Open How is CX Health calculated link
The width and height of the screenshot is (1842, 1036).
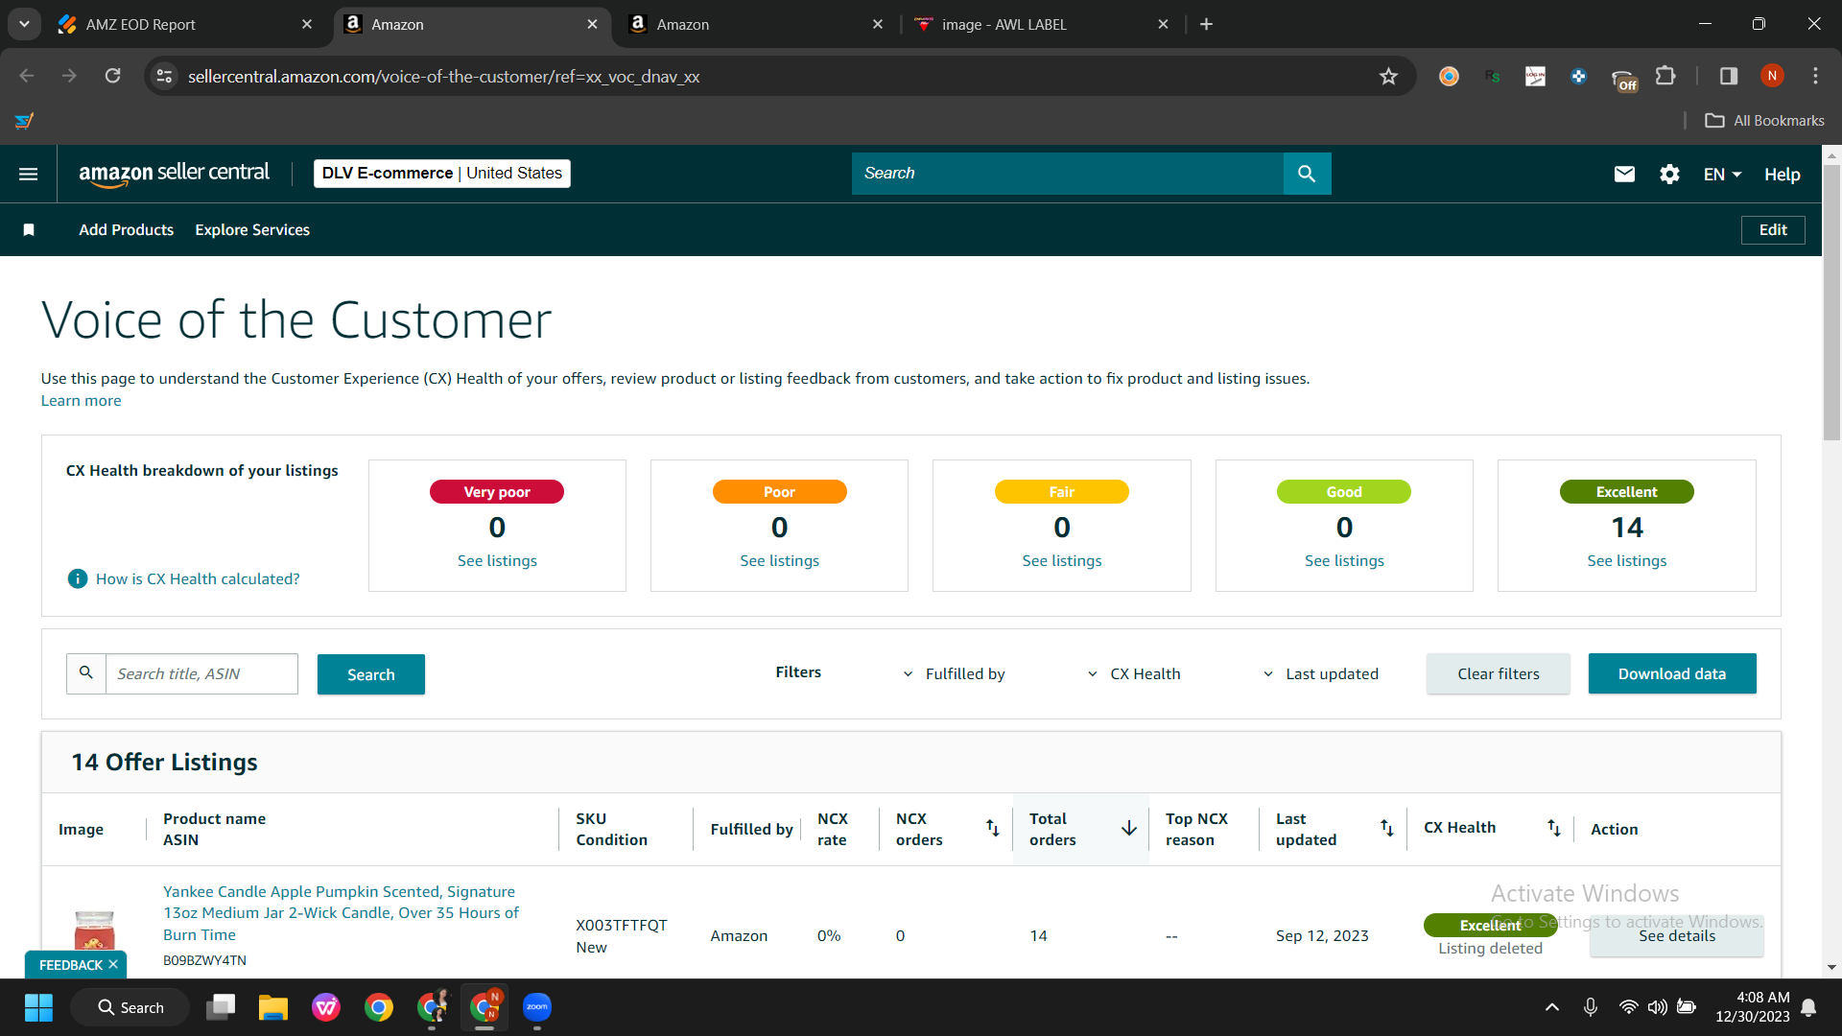tap(198, 578)
